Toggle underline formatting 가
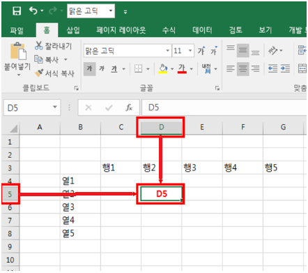This screenshot has width=308, height=273. tap(114, 69)
